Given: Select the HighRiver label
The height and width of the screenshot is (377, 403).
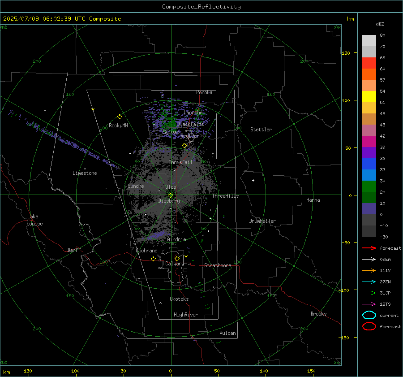Looking at the screenshot, I should [x=186, y=315].
